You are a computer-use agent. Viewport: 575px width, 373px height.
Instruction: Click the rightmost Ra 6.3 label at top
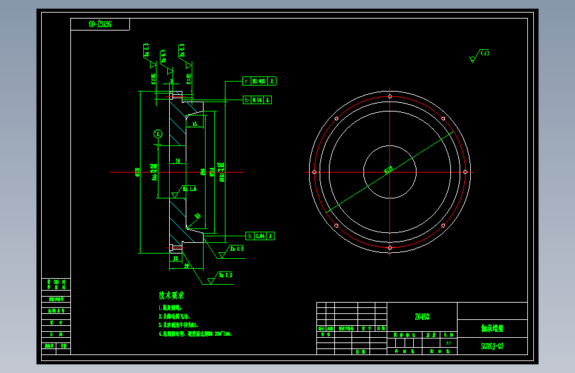click(182, 50)
